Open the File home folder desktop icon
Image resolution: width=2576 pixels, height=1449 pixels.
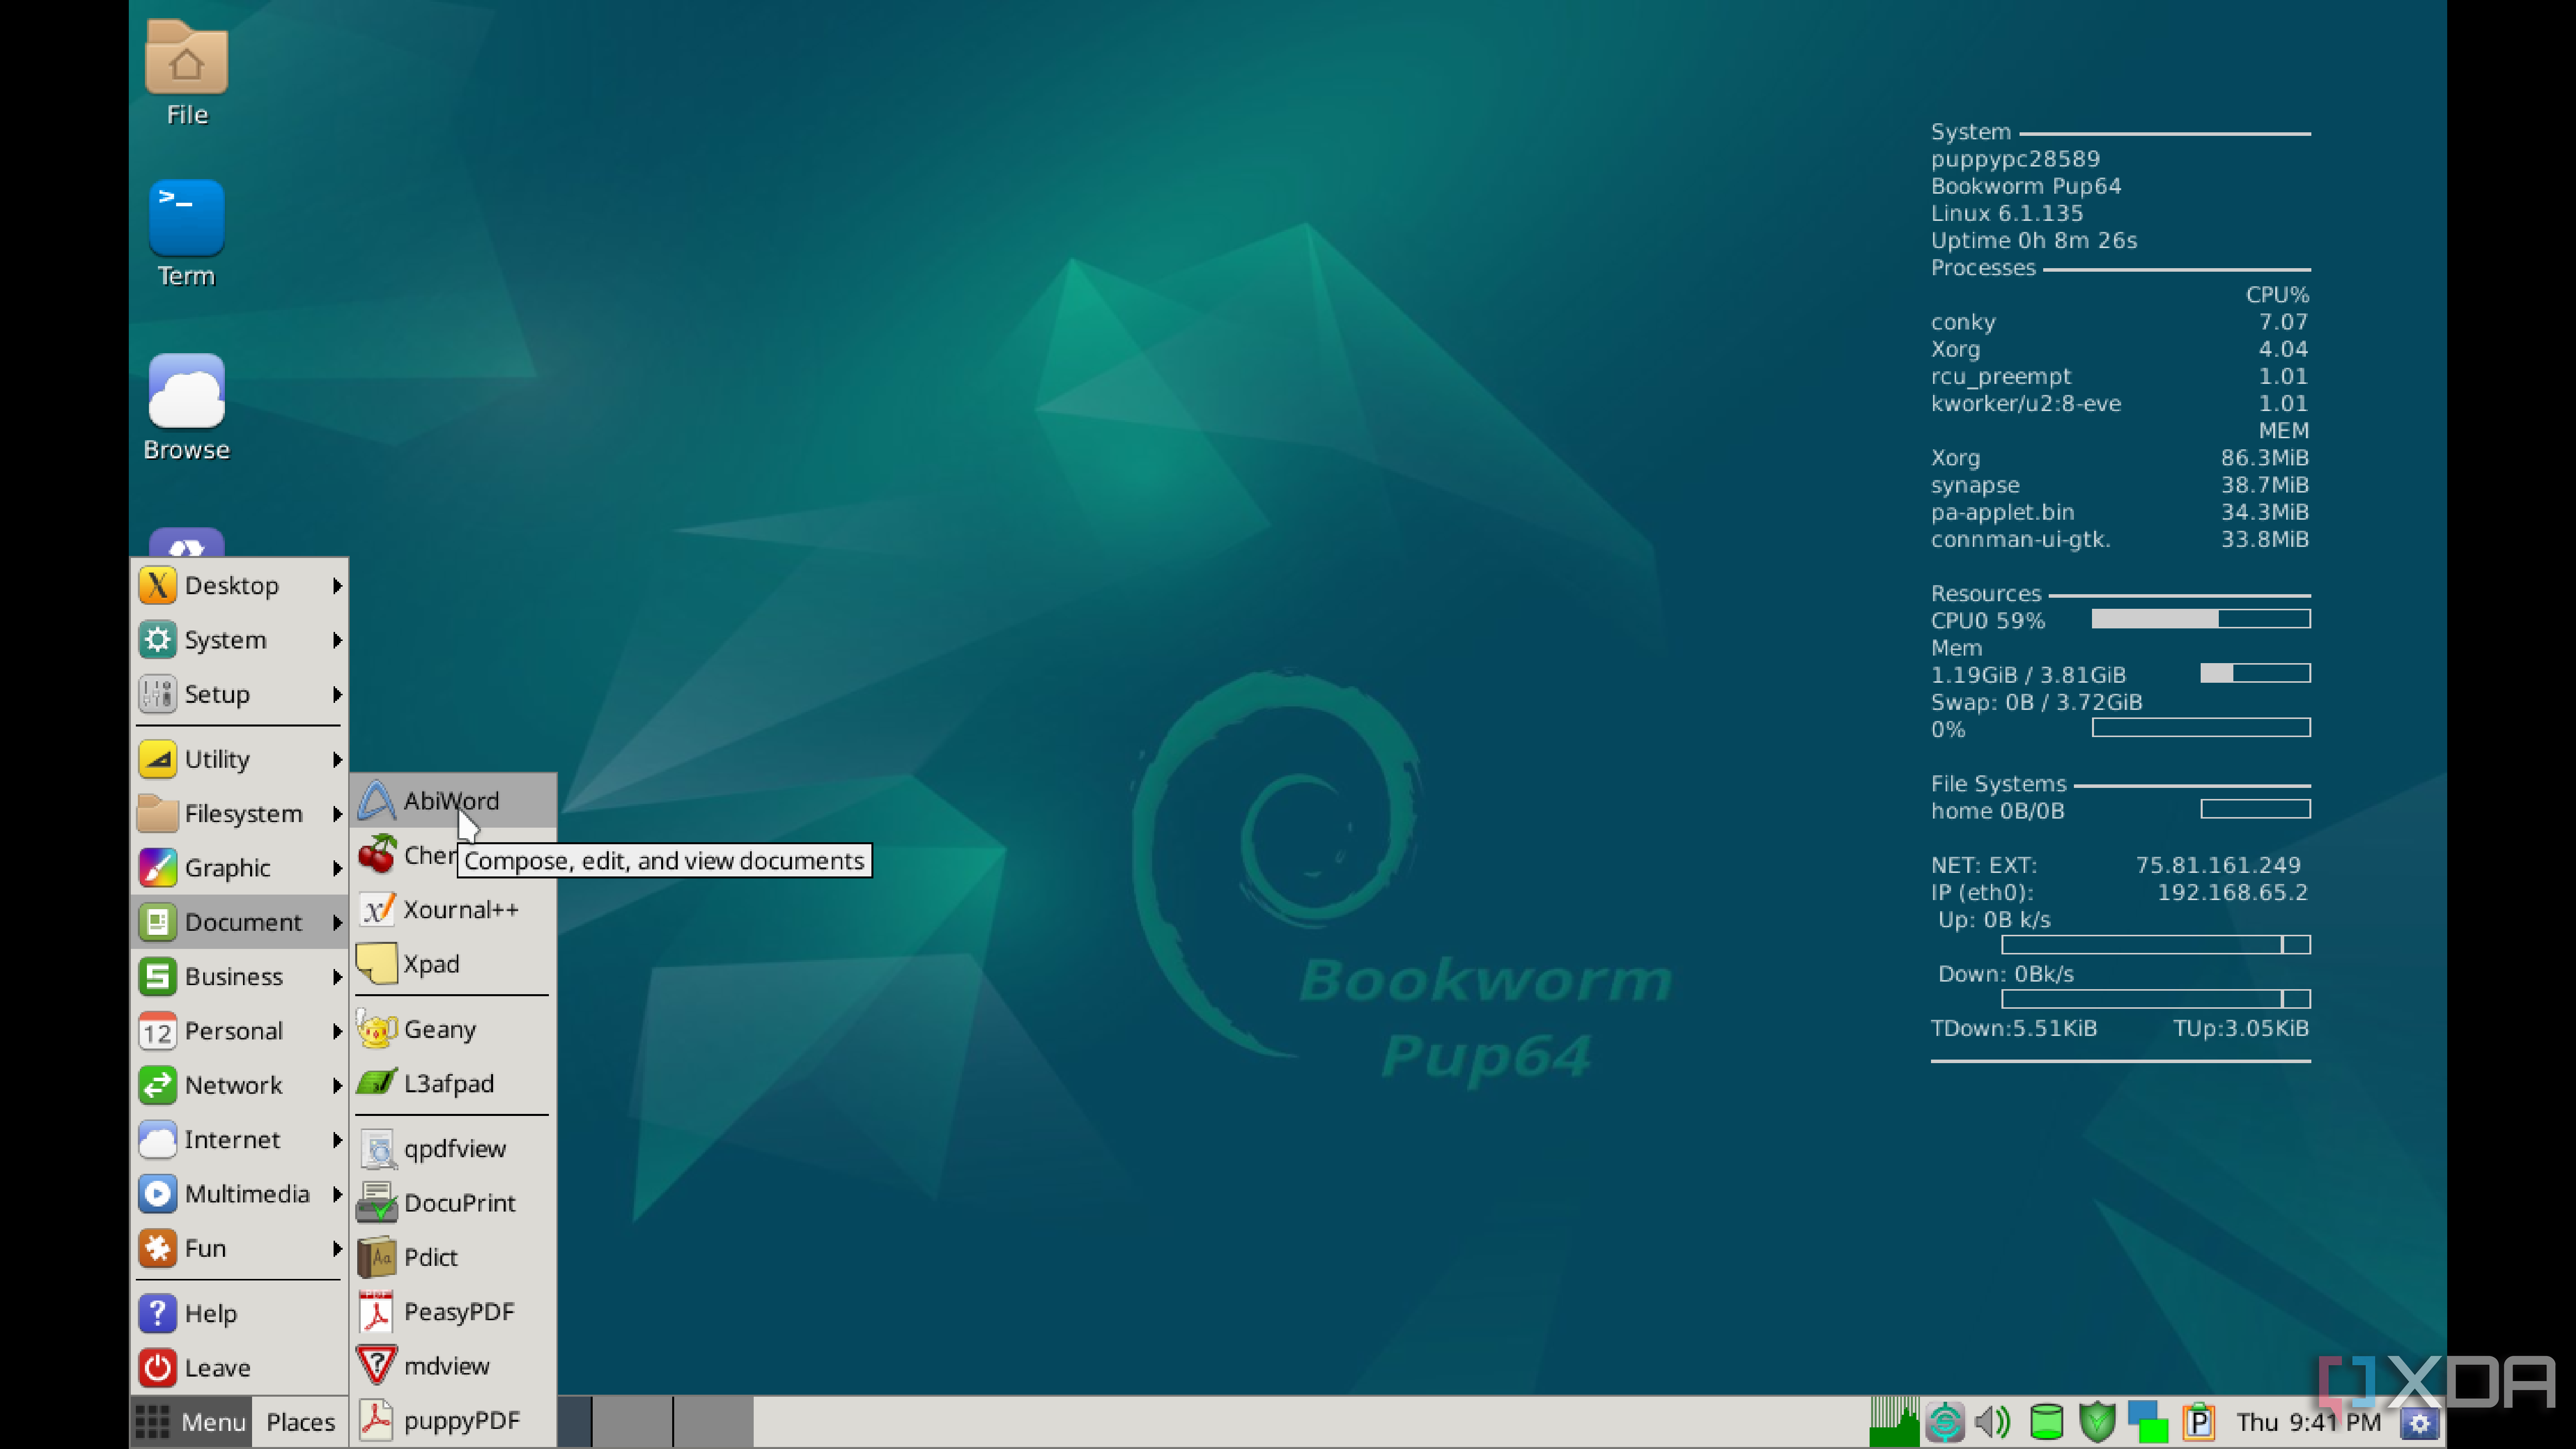[x=186, y=72]
